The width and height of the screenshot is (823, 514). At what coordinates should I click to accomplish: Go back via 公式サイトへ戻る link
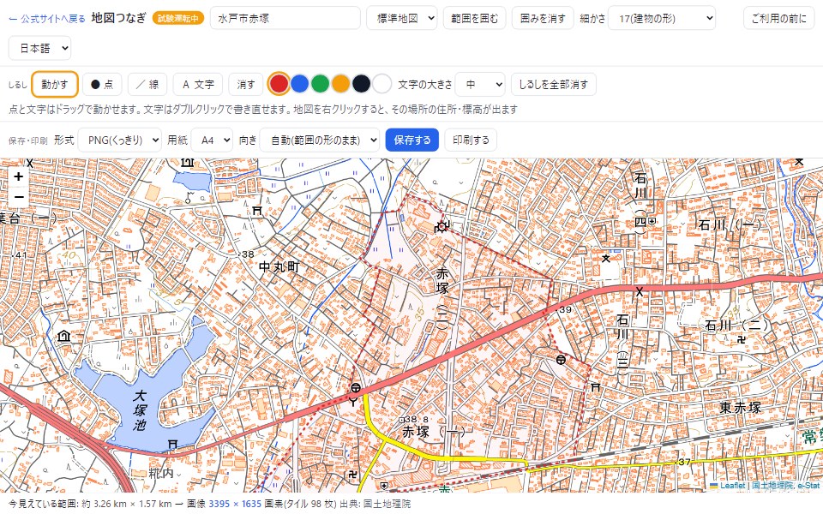(47, 19)
